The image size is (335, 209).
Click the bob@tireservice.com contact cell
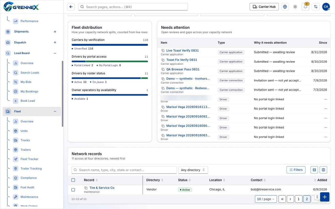[266, 189]
